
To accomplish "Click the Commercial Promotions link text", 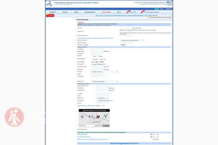I will [84, 137].
